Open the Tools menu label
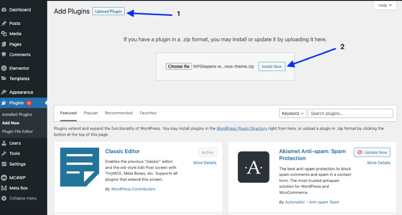The image size is (402, 215). click(x=14, y=154)
